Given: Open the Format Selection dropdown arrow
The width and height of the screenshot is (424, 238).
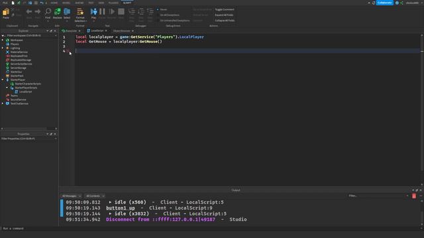Looking at the screenshot, I should (86, 20).
